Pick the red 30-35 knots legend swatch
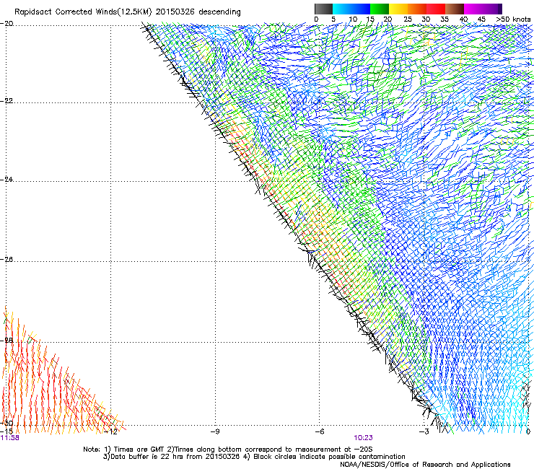This screenshot has width=534, height=469. point(436,9)
